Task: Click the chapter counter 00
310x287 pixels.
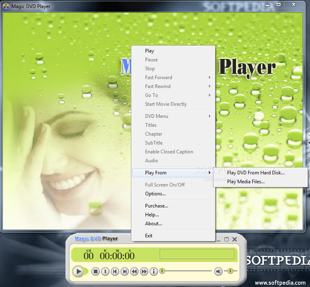Action: tap(89, 256)
